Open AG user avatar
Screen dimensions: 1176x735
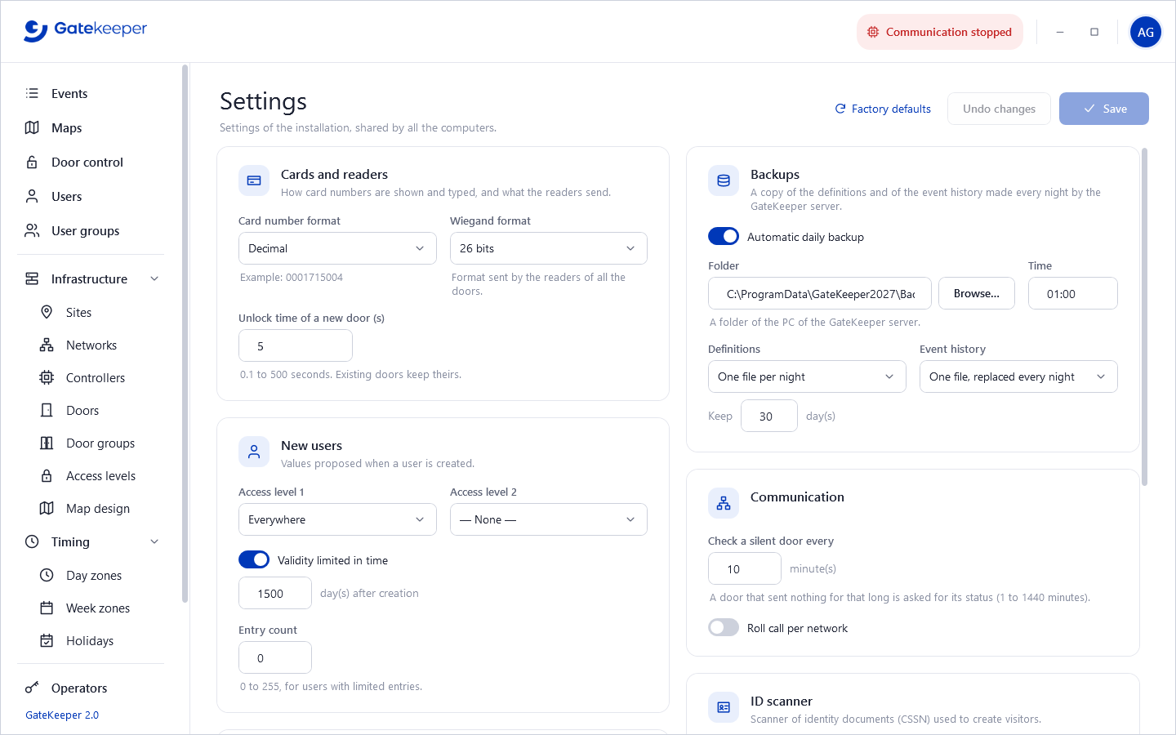coord(1145,32)
